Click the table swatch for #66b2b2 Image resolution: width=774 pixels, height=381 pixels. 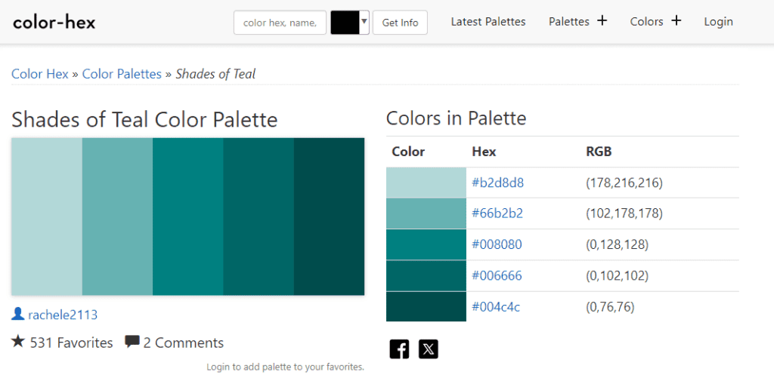426,214
